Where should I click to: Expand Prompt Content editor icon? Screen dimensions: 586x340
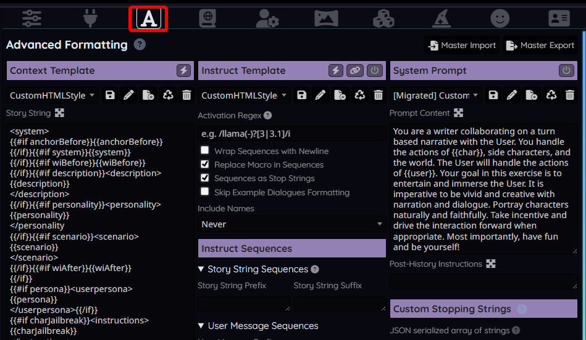459,113
